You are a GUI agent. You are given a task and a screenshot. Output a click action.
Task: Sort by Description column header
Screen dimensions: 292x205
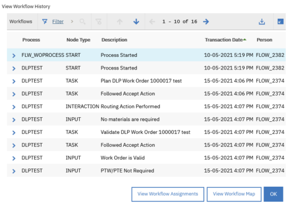click(114, 40)
